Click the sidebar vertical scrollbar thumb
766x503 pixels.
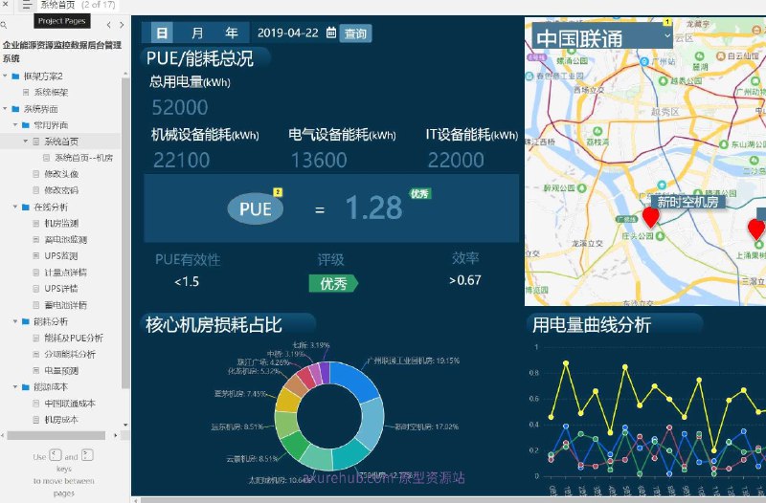[125, 233]
